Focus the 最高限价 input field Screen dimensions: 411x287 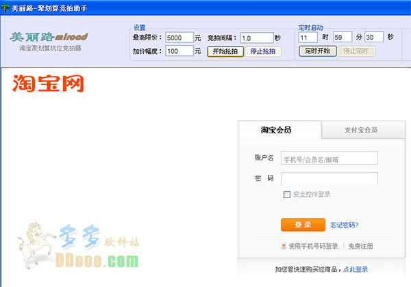coord(179,38)
